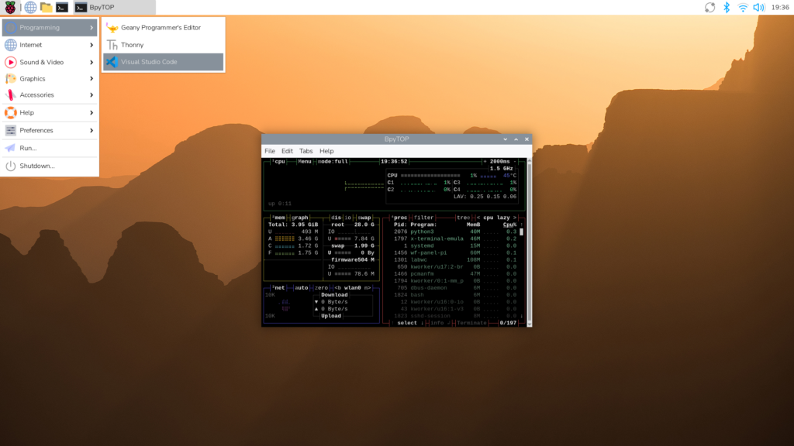Click the root 28.0 G disk entry
Viewport: 794px width, 446px height.
point(353,225)
